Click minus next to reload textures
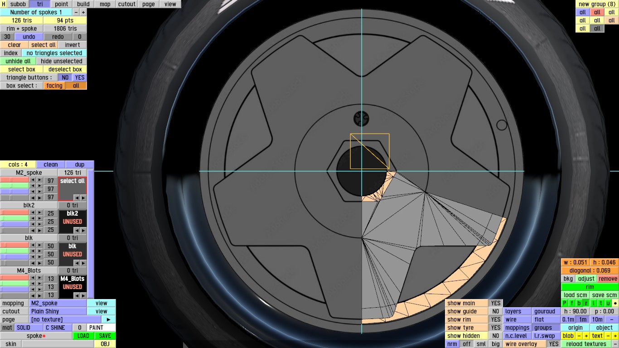The width and height of the screenshot is (619, 348). click(x=615, y=344)
